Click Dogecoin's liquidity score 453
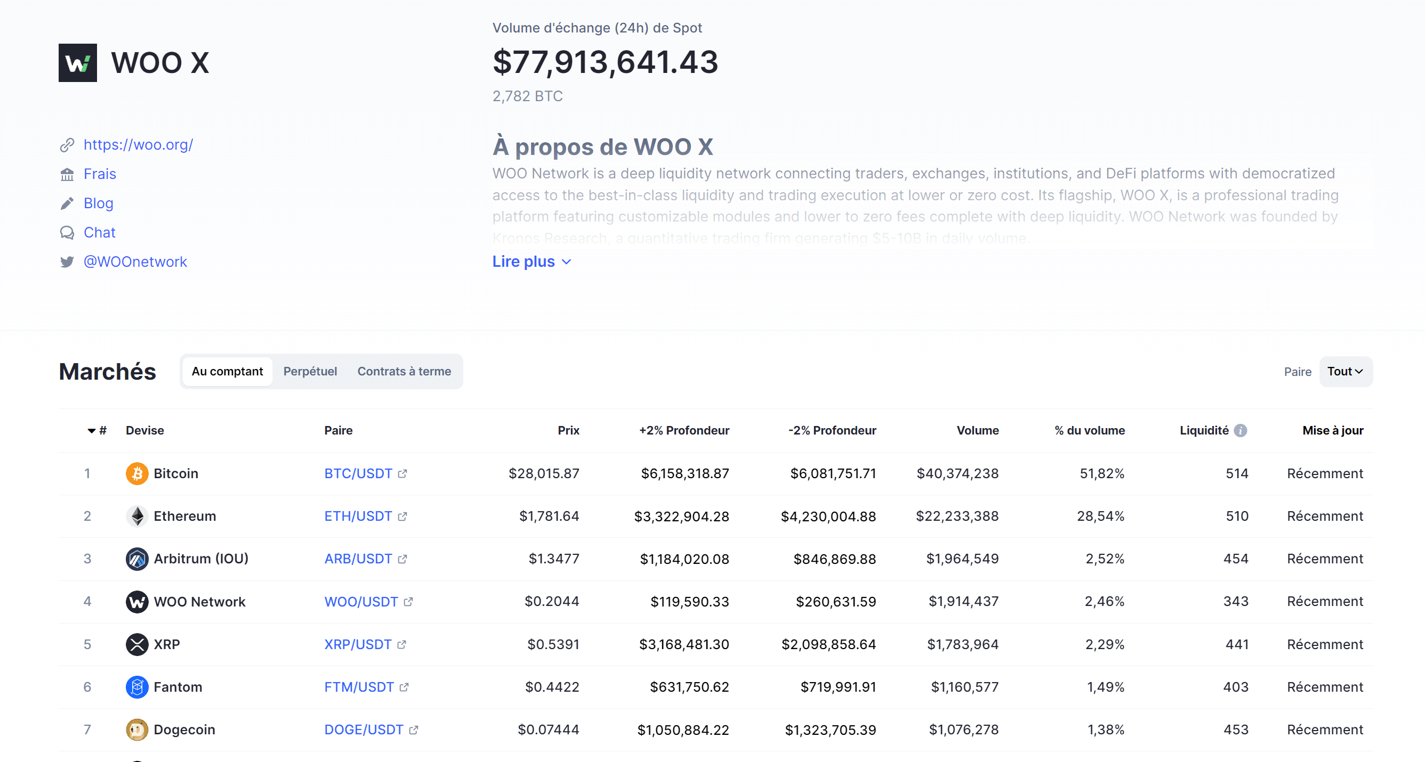 pos(1236,730)
